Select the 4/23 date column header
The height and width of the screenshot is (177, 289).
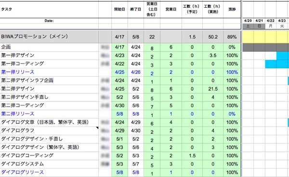[282, 21]
